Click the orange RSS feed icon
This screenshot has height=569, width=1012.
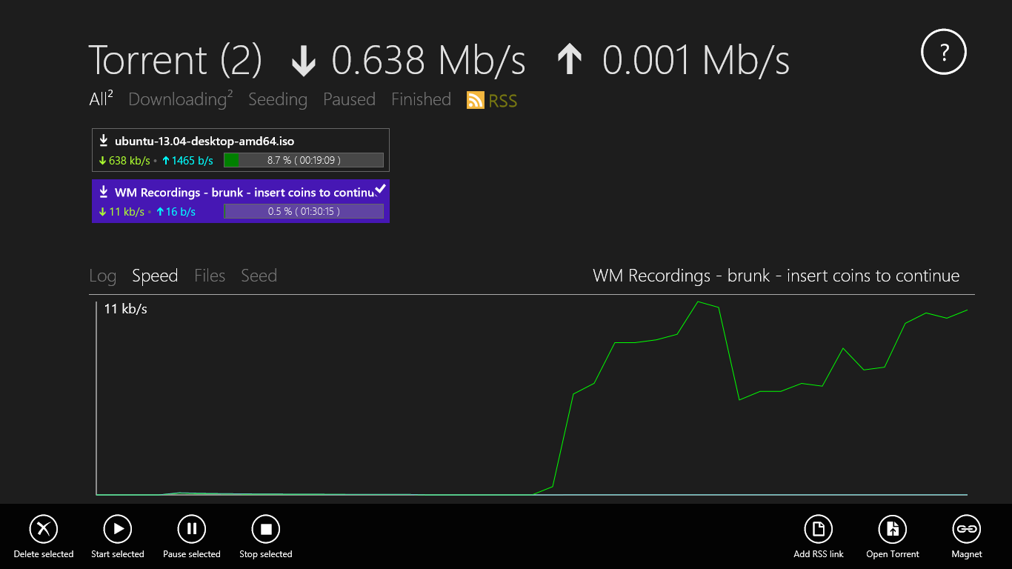476,100
